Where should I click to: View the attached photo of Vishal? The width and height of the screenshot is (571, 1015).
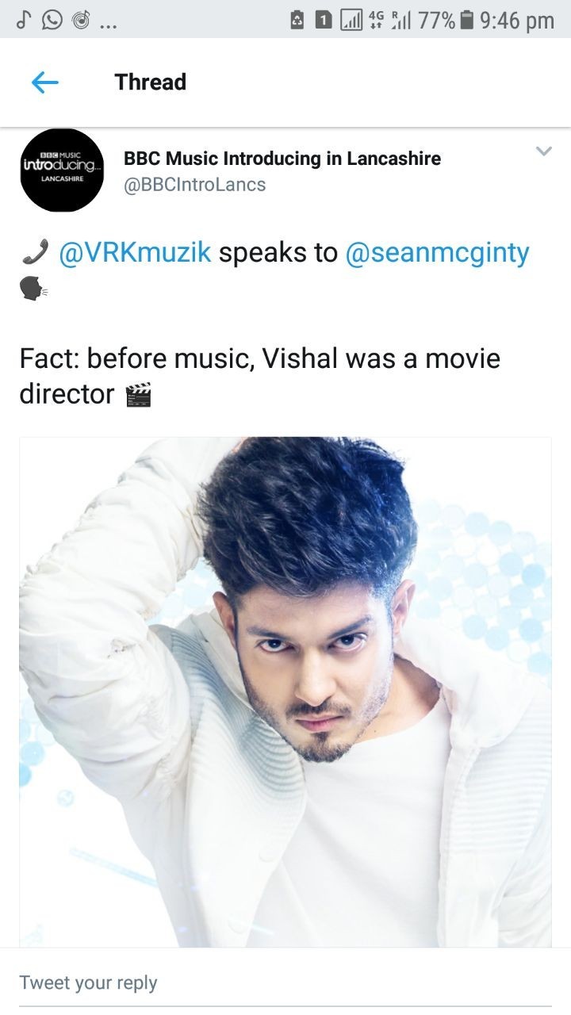[x=285, y=691]
